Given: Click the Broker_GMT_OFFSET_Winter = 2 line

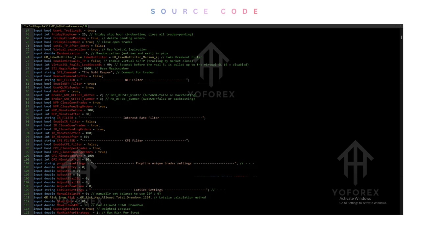Looking at the screenshot, I should (115, 95).
